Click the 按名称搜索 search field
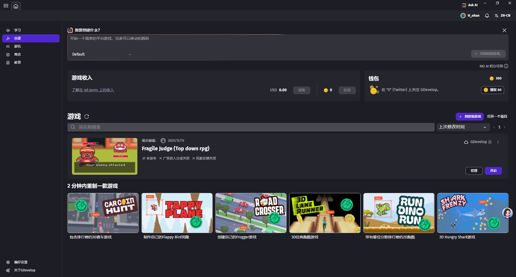 tap(251, 127)
